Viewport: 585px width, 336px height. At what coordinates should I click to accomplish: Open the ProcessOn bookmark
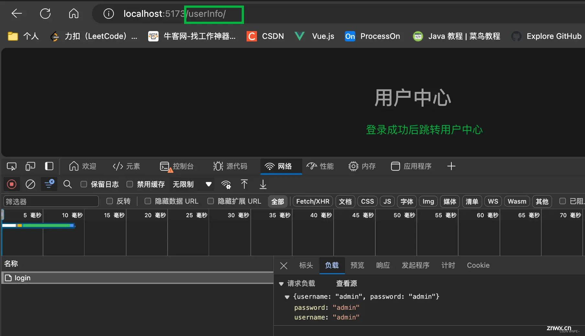[x=372, y=36]
